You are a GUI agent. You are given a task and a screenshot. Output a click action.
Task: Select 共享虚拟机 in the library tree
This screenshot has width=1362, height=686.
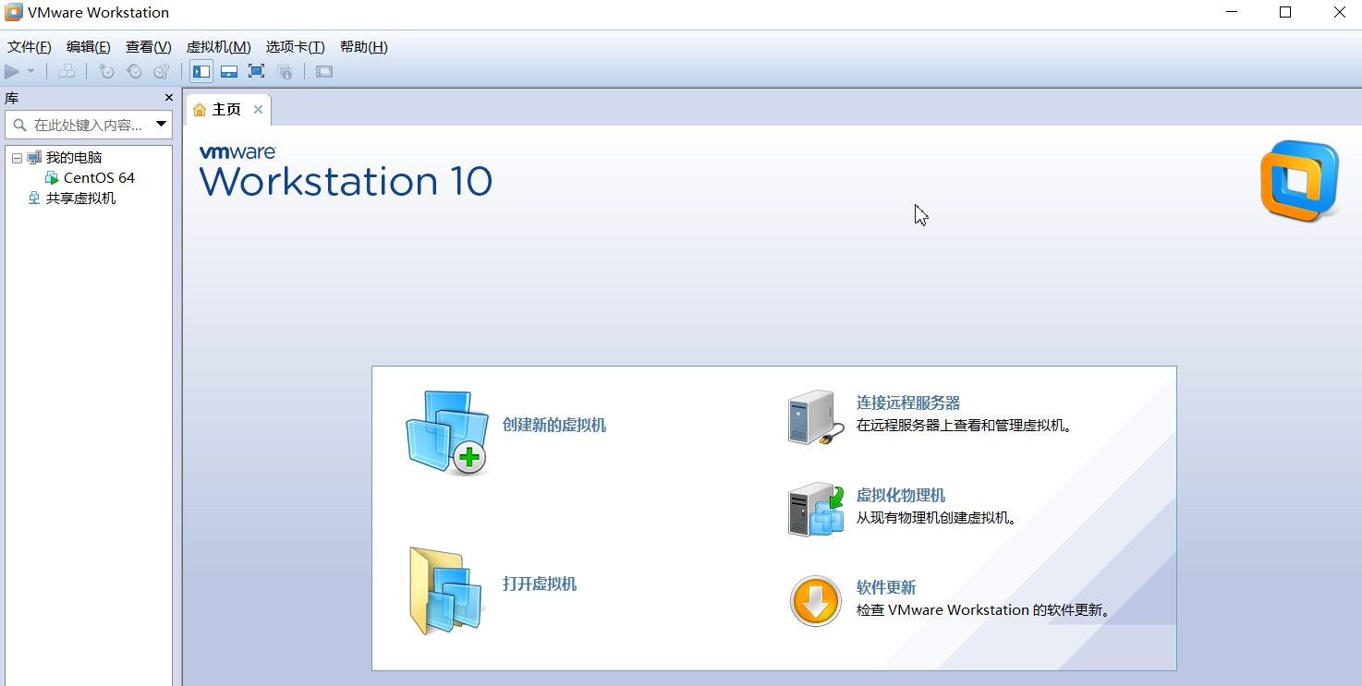81,198
